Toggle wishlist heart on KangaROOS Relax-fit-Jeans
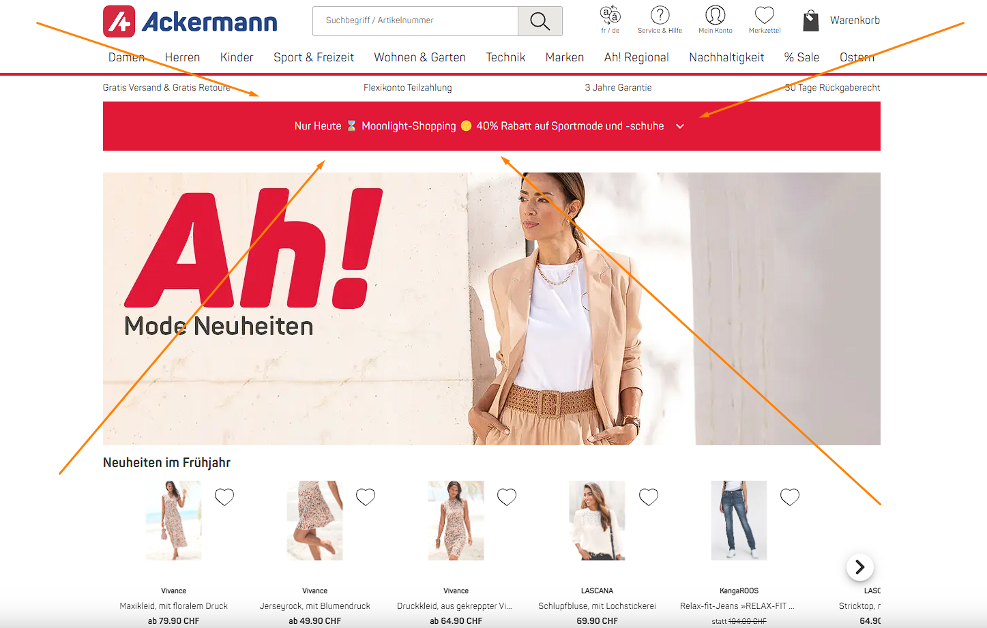The image size is (987, 628). pyautogui.click(x=790, y=497)
